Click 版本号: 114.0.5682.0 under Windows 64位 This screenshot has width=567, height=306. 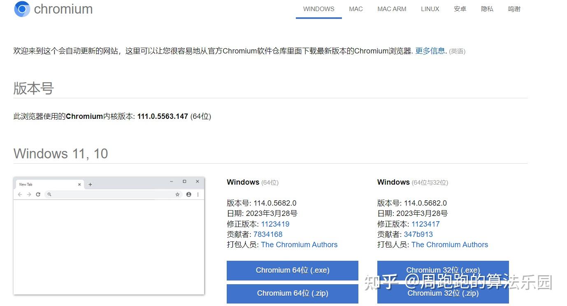262,203
